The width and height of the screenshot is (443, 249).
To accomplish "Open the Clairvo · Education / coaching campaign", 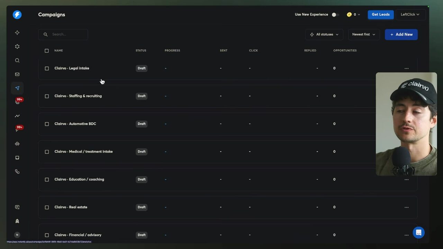I will [79, 179].
